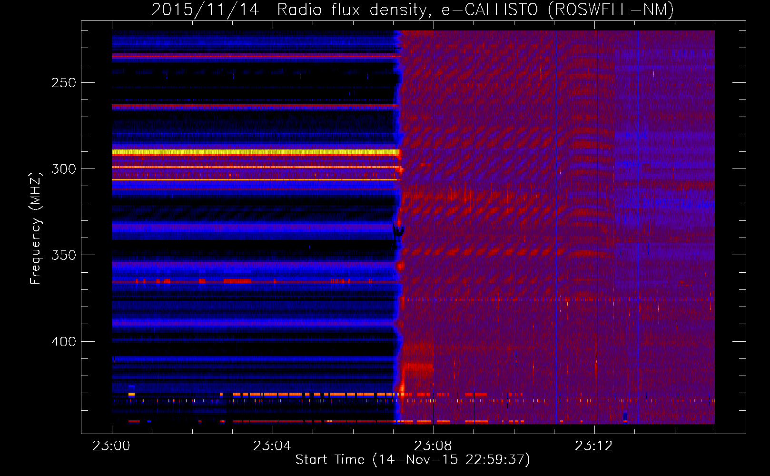The width and height of the screenshot is (770, 476).
Task: Click the bright yellow band near 290 MHz
Action: pos(255,152)
